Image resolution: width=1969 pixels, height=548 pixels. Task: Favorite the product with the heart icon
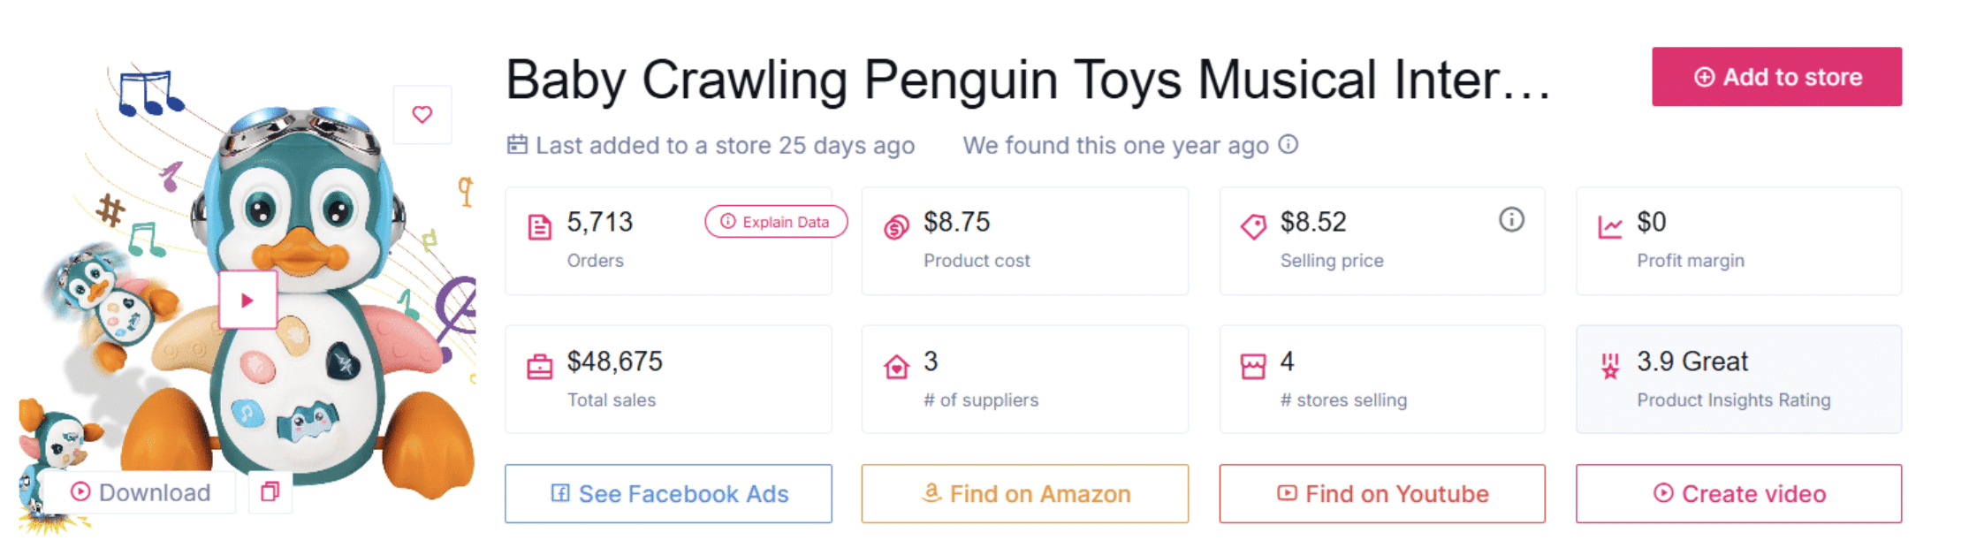422,114
